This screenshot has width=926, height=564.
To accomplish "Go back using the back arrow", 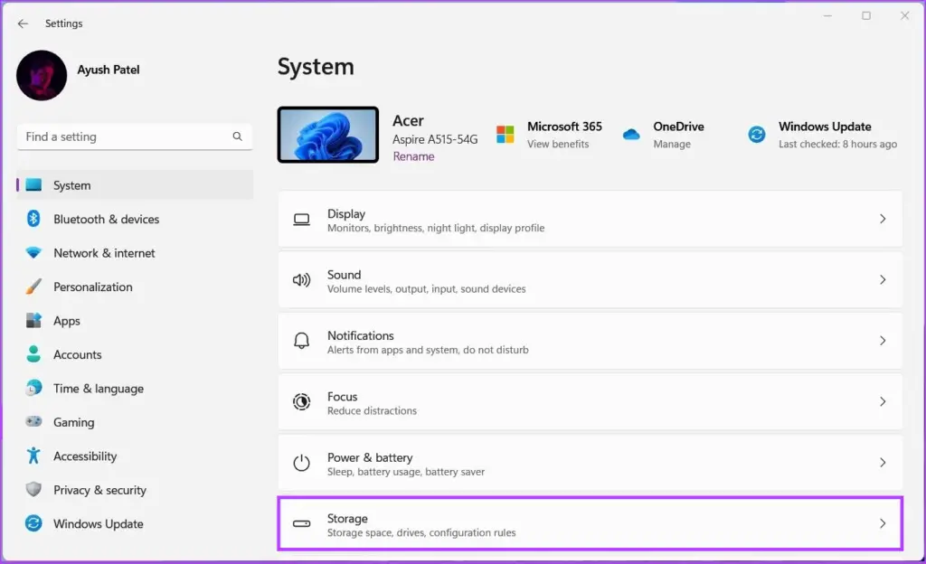I will point(23,23).
